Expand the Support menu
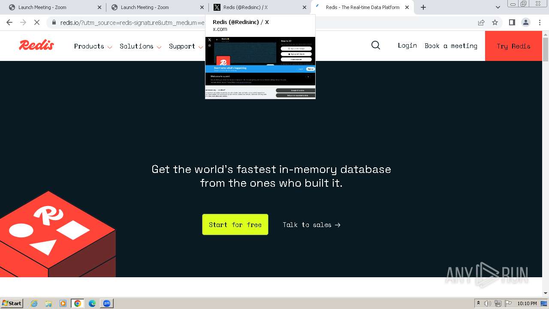Image resolution: width=549 pixels, height=309 pixels. point(186,46)
